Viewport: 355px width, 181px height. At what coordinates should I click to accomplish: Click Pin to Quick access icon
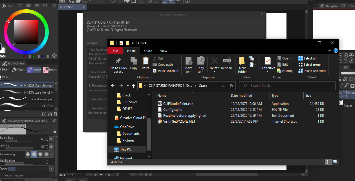tap(118, 61)
